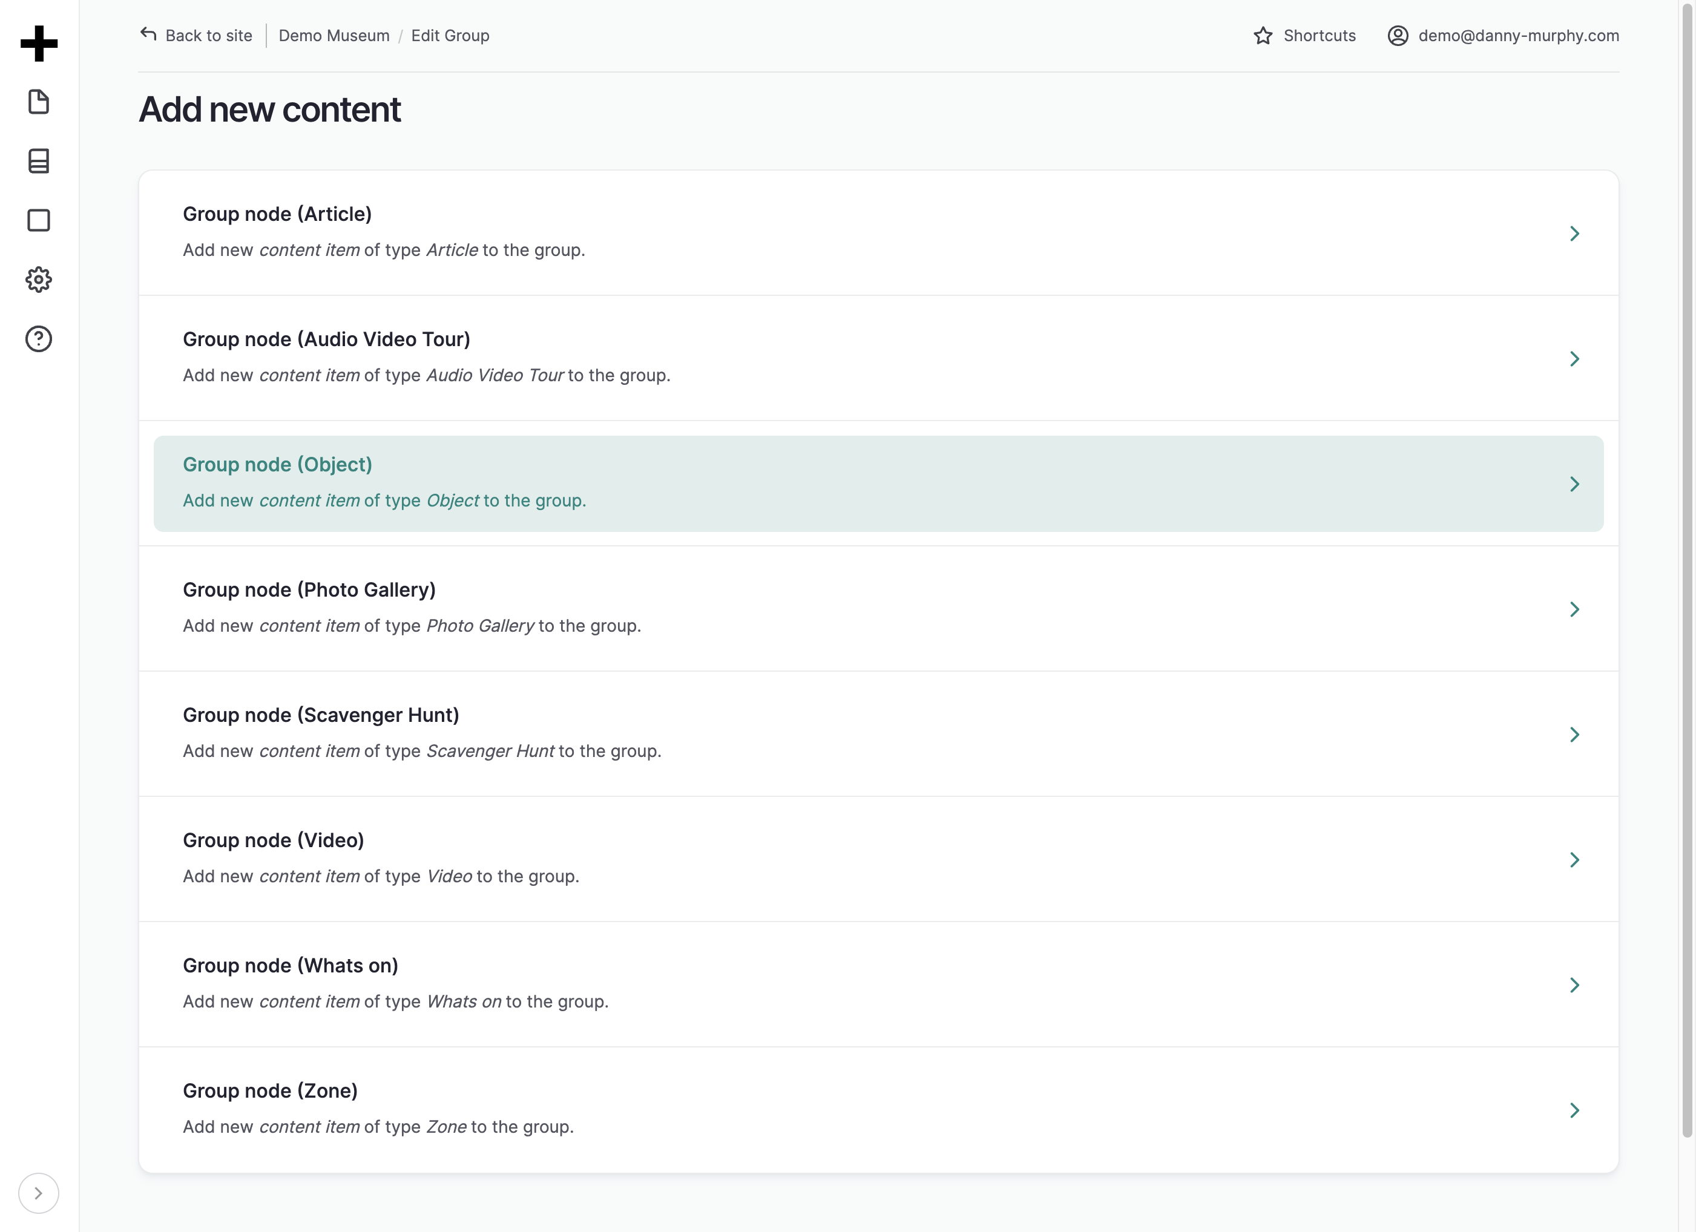Click the user account avatar icon
1696x1232 pixels.
point(1398,36)
